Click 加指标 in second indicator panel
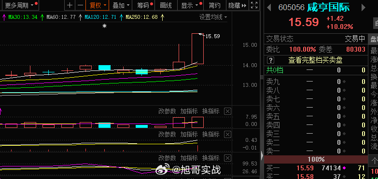378x179 pixels. 189,134
